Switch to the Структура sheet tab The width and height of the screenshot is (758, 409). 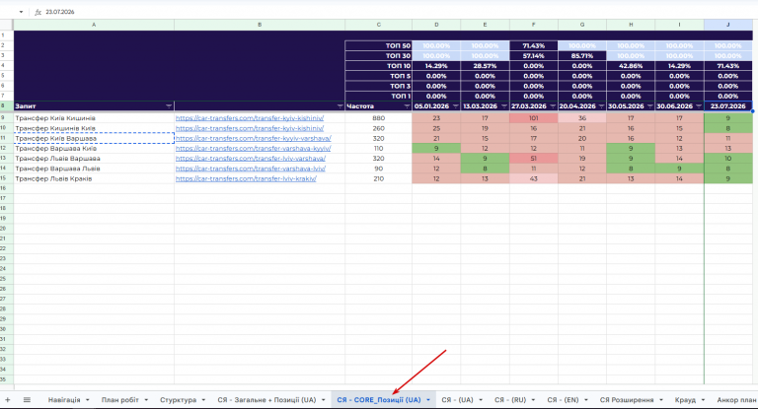click(178, 400)
